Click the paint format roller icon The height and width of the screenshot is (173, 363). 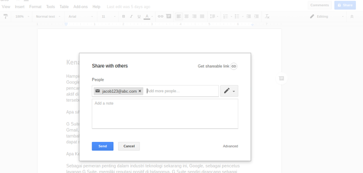(x=5, y=16)
